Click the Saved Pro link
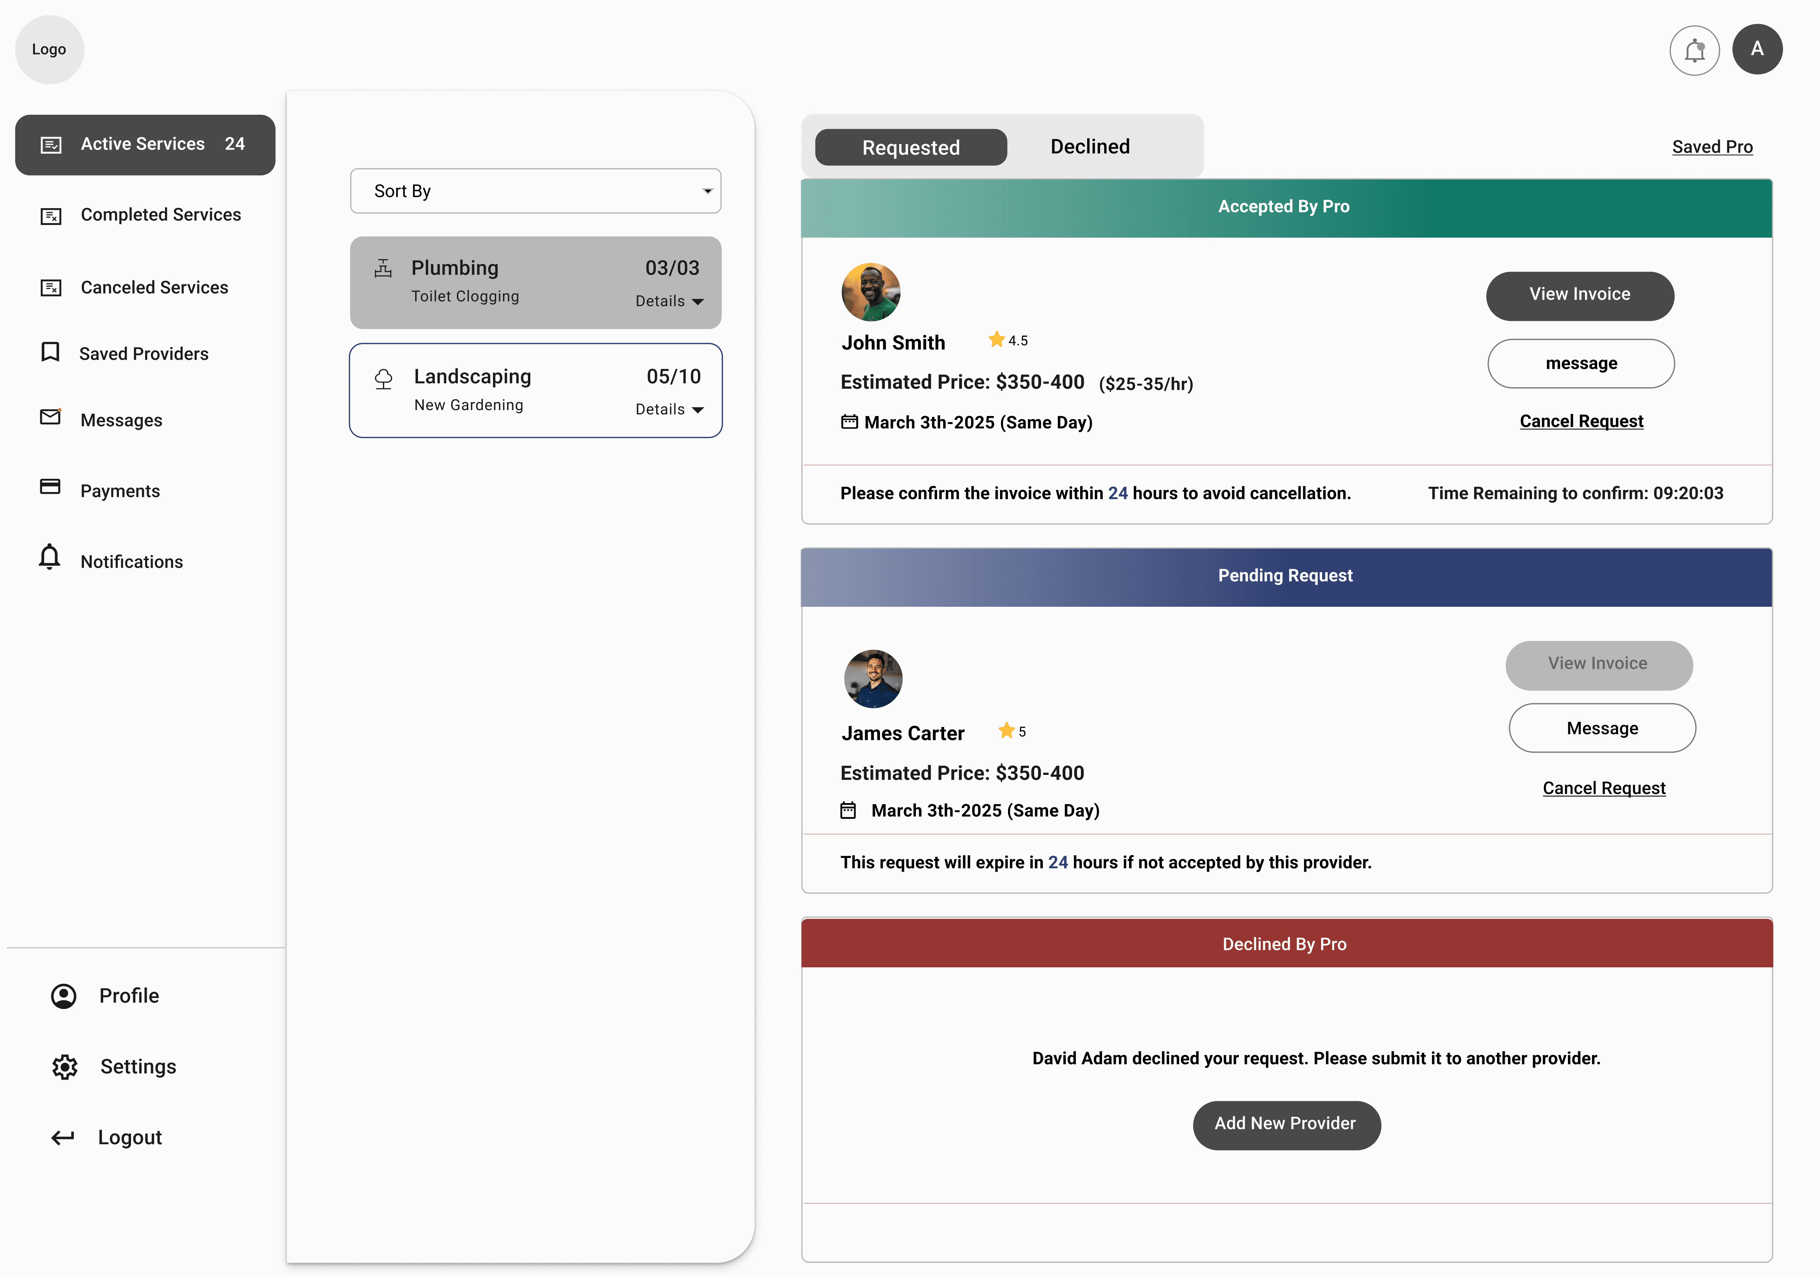The width and height of the screenshot is (1820, 1277). (x=1712, y=147)
